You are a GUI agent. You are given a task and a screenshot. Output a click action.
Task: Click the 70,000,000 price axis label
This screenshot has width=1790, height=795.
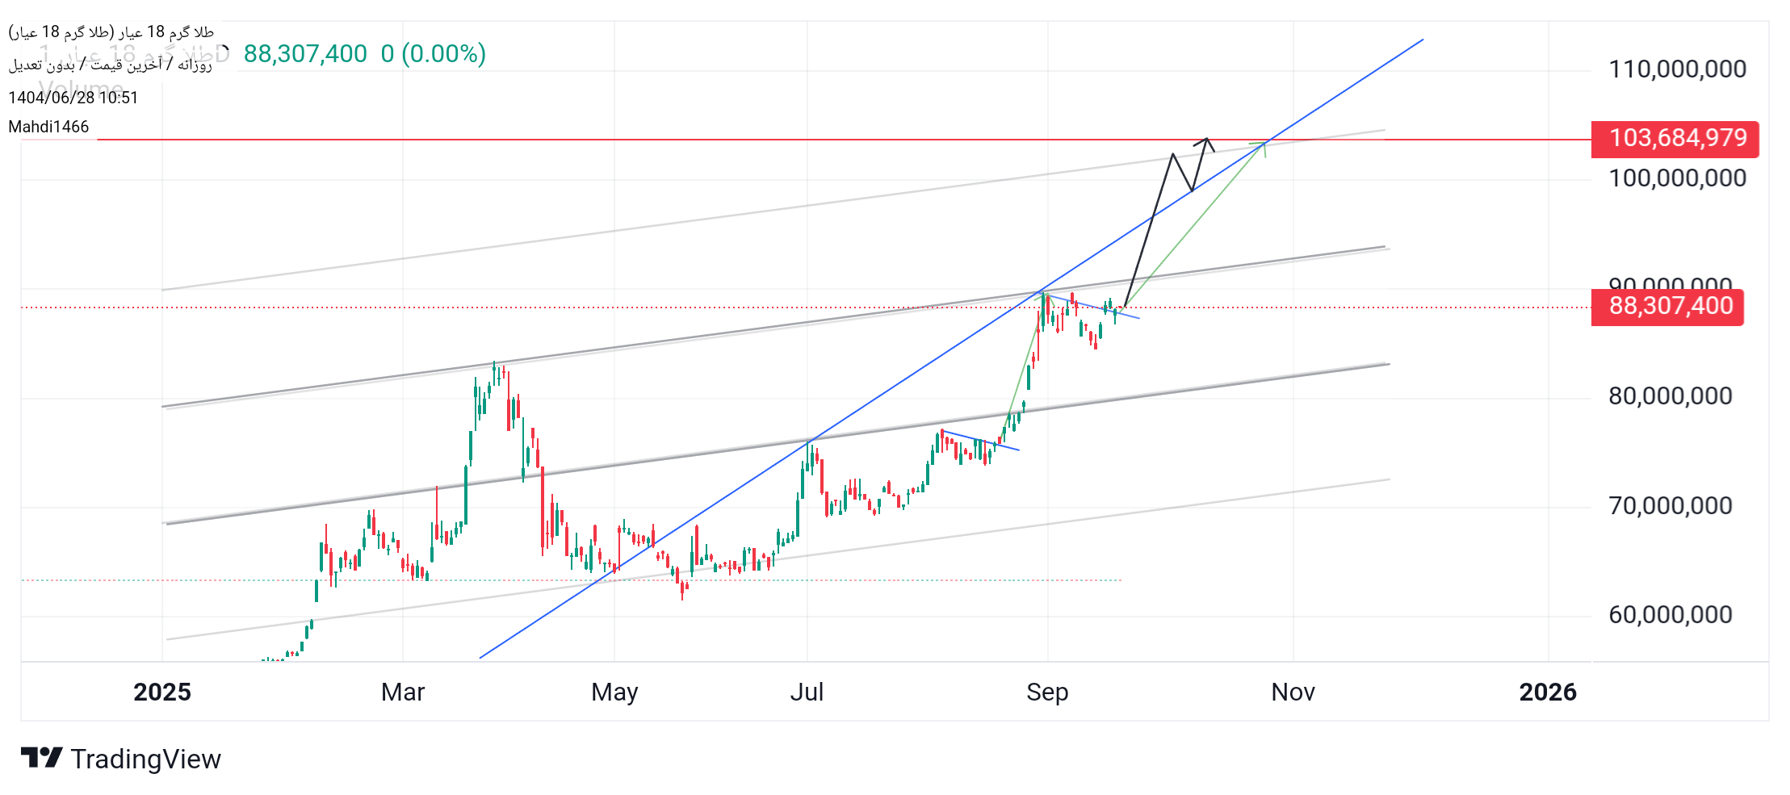tap(1670, 506)
